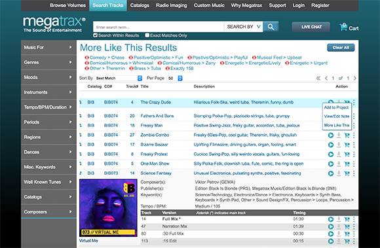Screen dimensions: 380x248
Task: Open the Support page
Action: tap(277, 5)
